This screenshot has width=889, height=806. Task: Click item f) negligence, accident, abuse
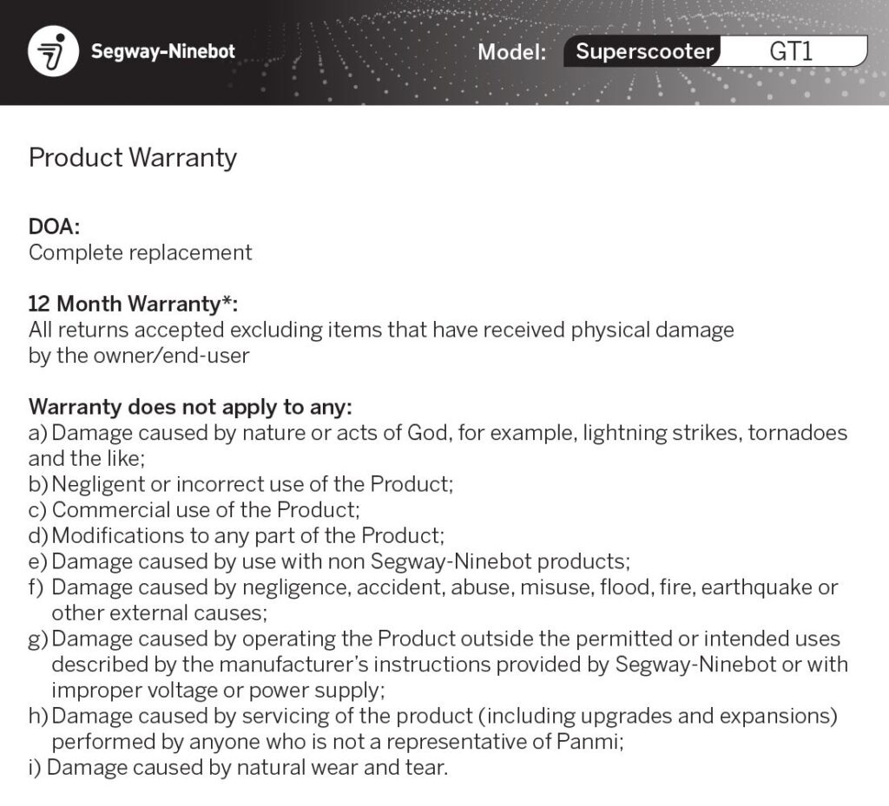433,600
